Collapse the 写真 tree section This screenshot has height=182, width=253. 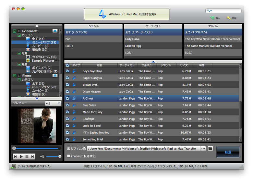pos(19,53)
